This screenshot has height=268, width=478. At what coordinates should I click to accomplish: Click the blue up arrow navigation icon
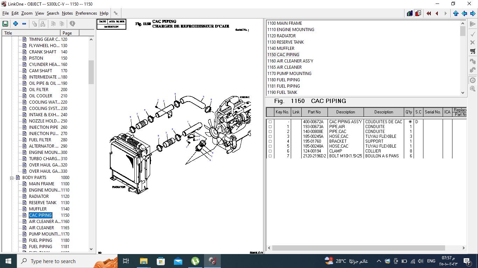[456, 13]
